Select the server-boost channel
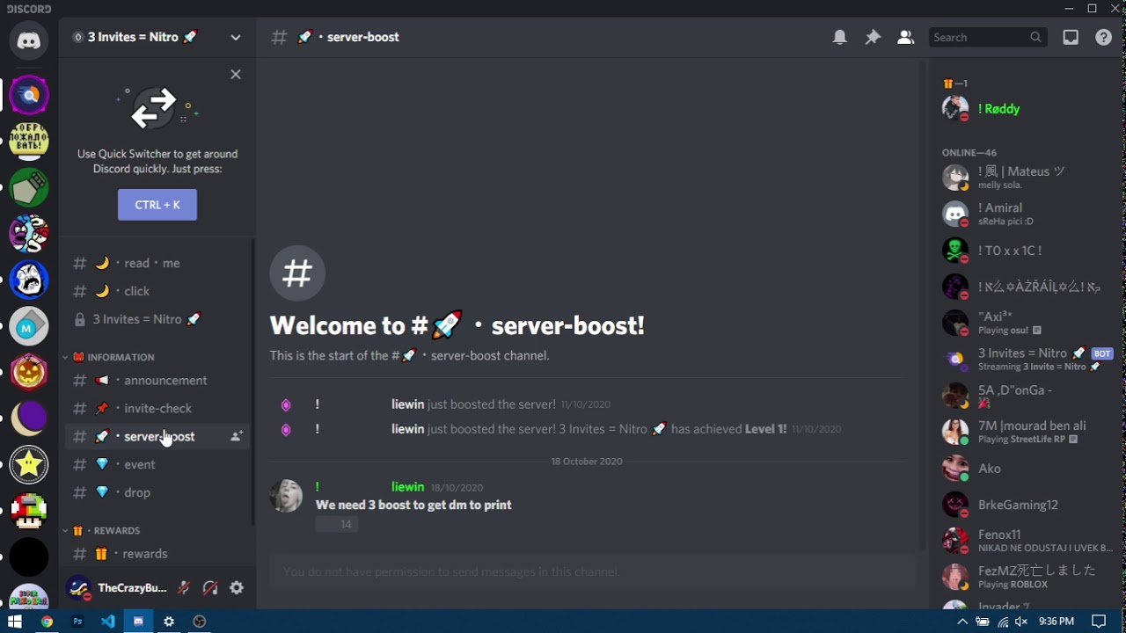Image resolution: width=1126 pixels, height=633 pixels. tap(157, 436)
